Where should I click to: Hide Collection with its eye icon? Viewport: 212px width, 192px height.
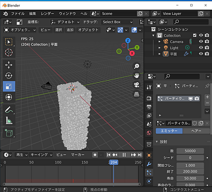201,35
